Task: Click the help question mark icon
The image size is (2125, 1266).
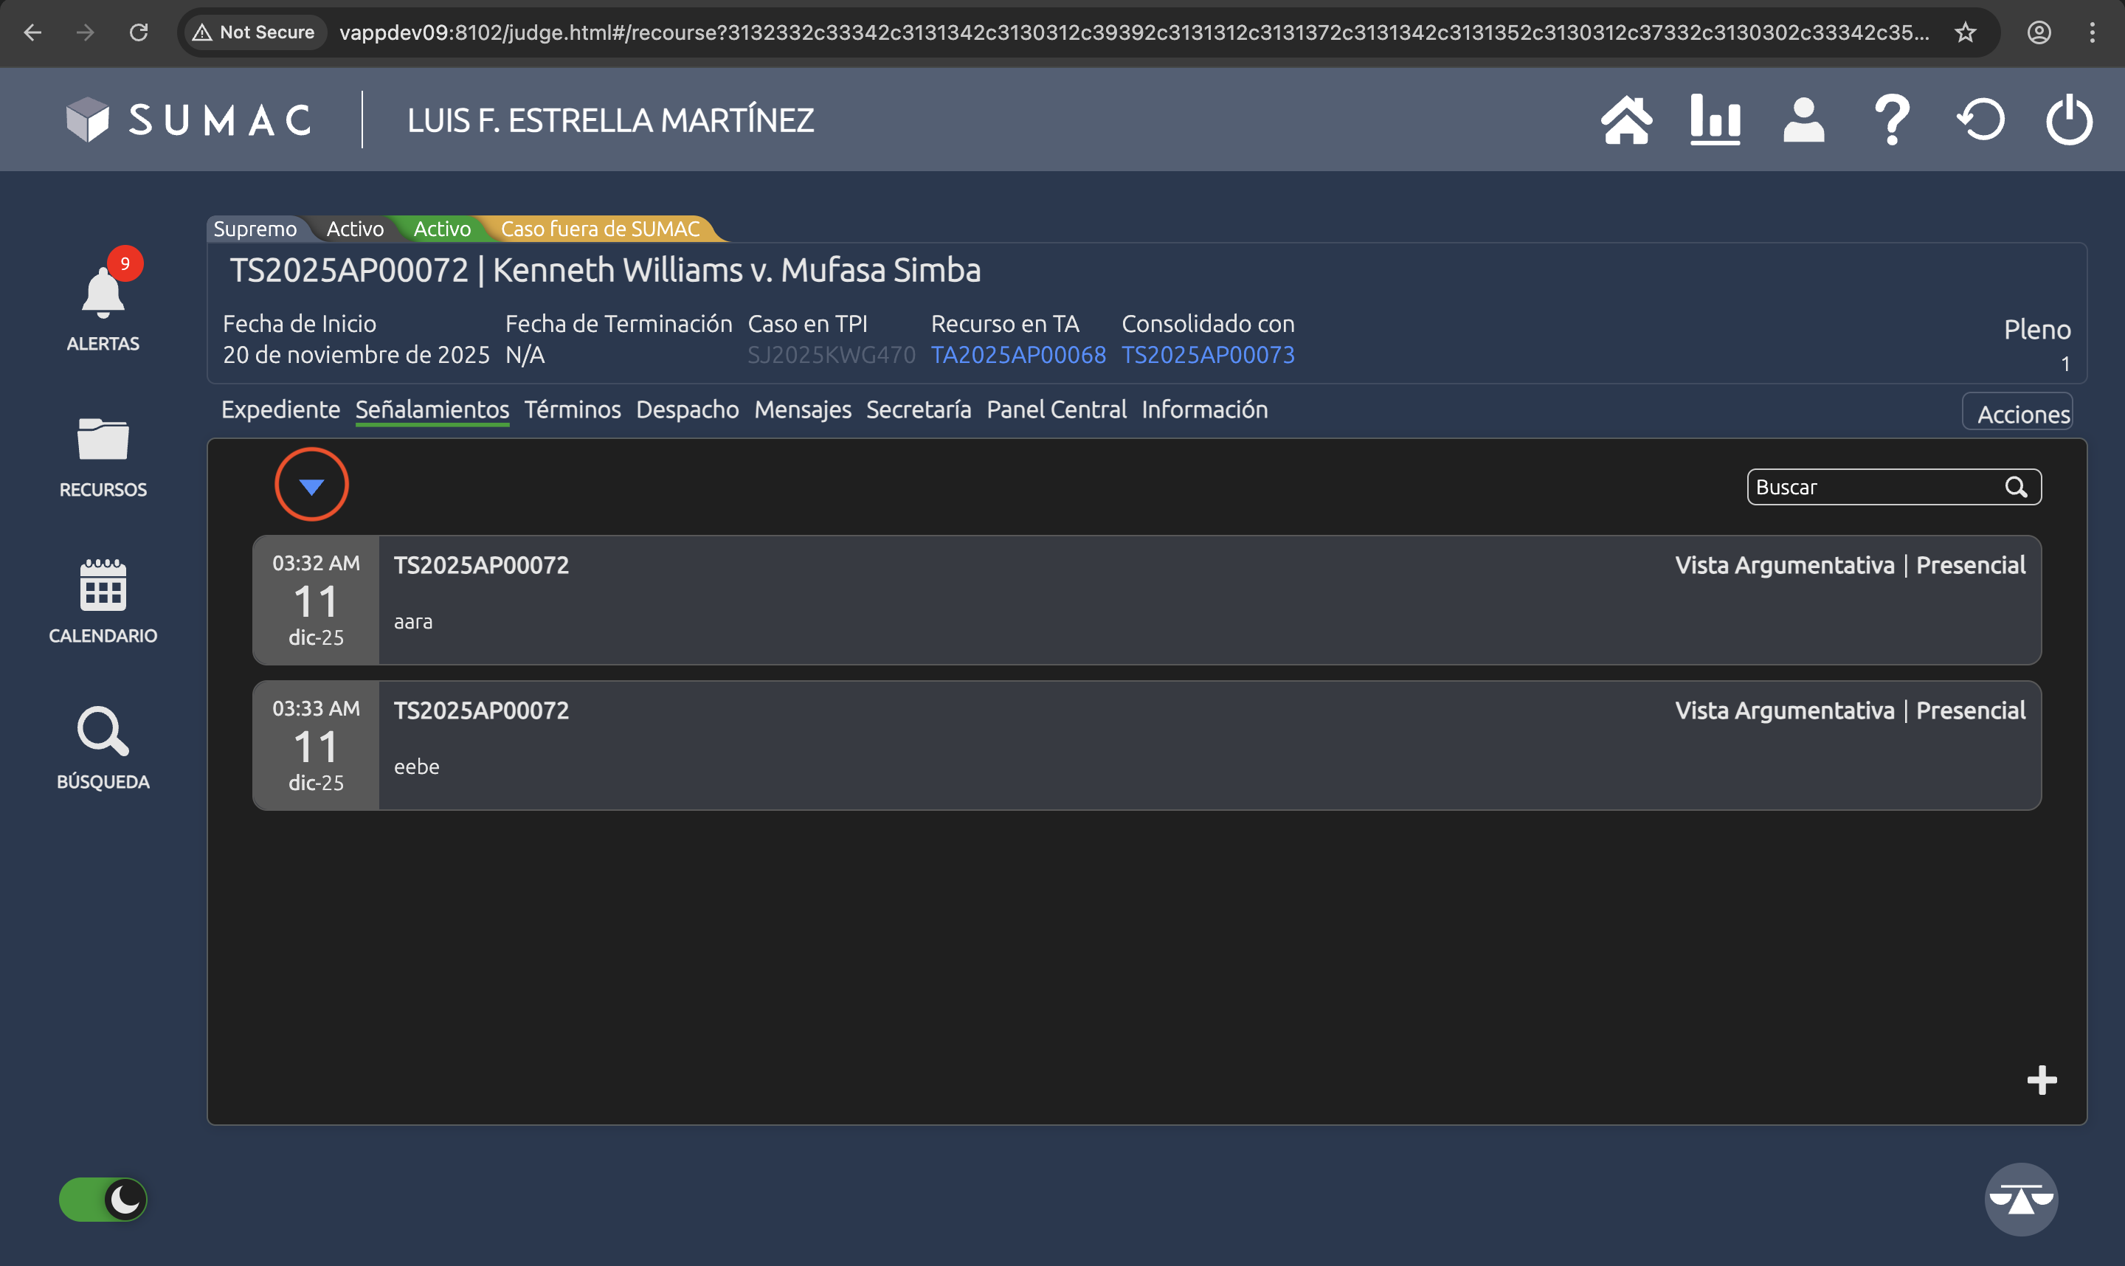Action: pos(1892,120)
